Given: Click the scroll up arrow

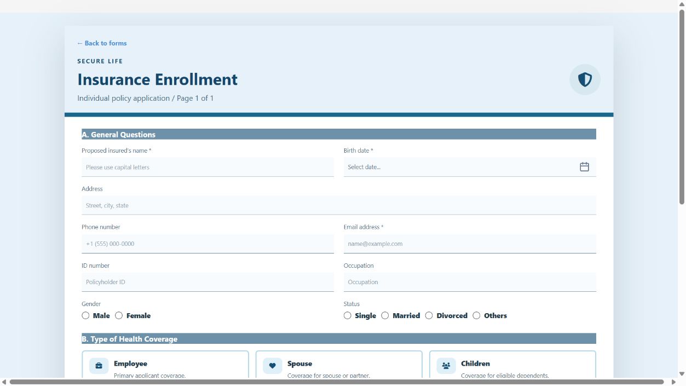Looking at the screenshot, I should click(x=682, y=4).
